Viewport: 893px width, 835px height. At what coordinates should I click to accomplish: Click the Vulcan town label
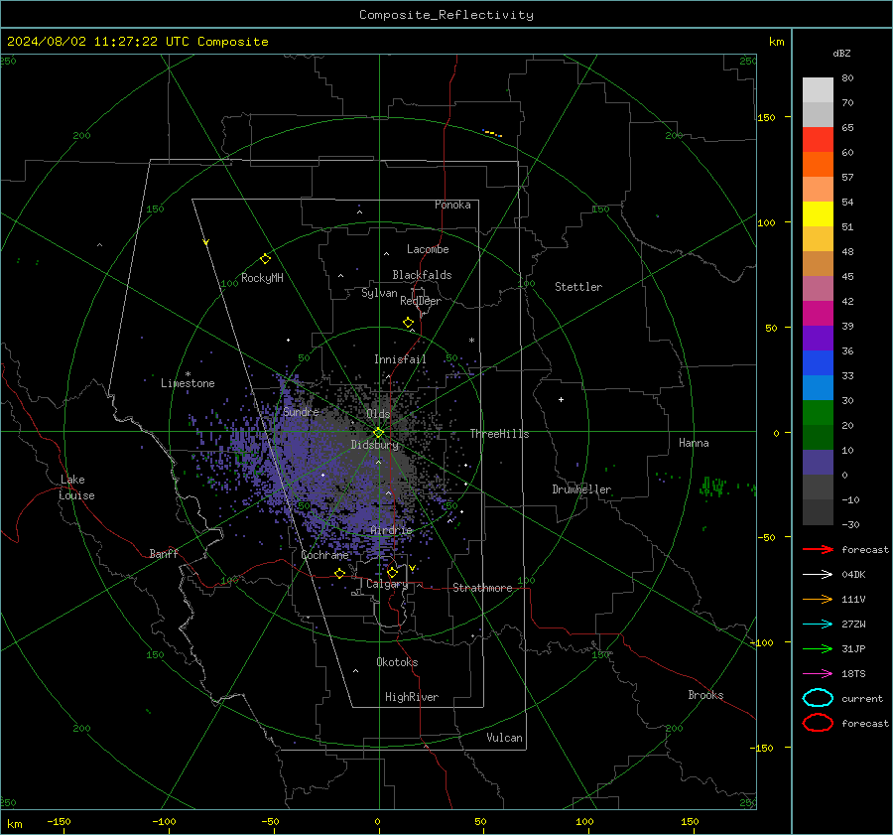(504, 738)
